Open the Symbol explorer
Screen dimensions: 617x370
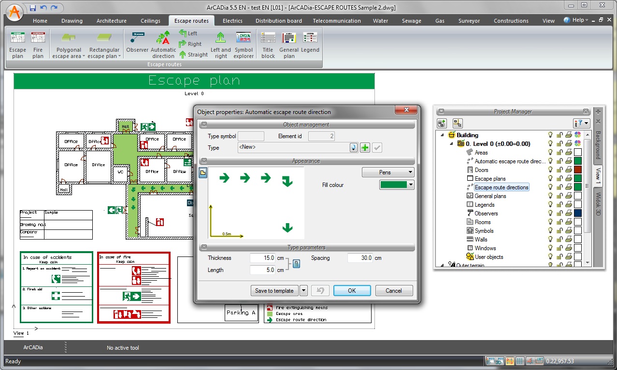(x=244, y=44)
